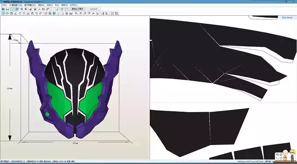Click the 重做上次操作 toolbar button

[x=77, y=9]
